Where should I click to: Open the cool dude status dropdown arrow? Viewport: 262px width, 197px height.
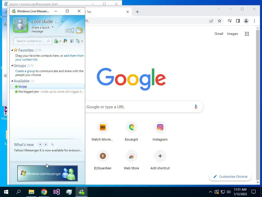(x=62, y=22)
